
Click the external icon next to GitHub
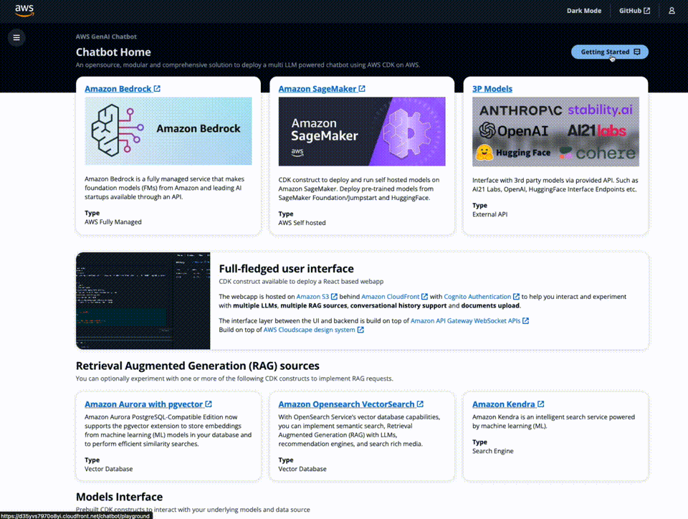pyautogui.click(x=646, y=11)
